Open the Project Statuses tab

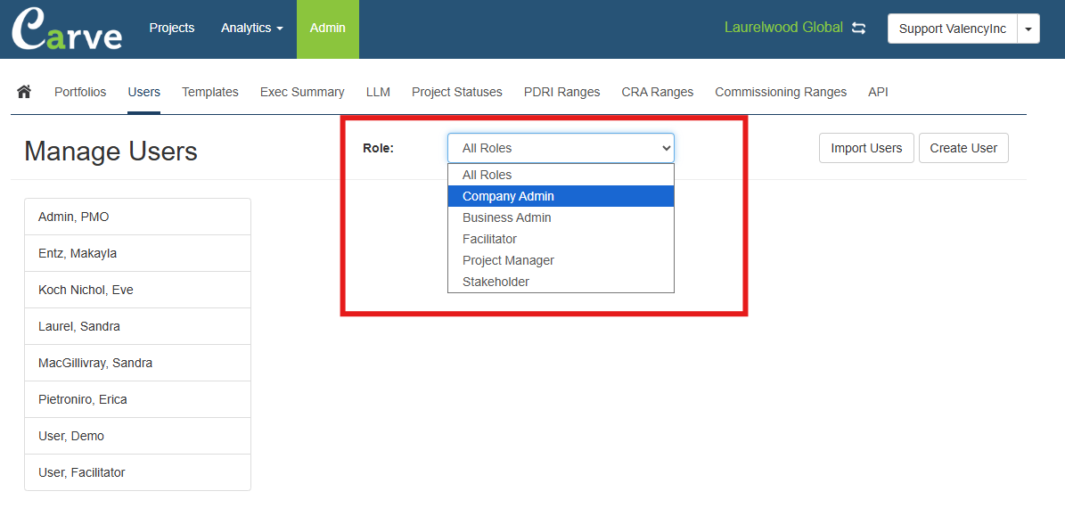point(457,92)
